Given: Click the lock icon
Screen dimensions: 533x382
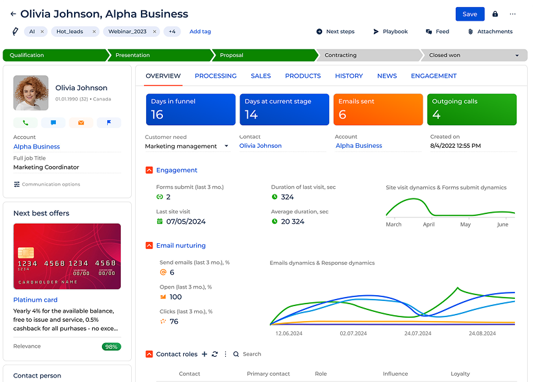Looking at the screenshot, I should [495, 14].
